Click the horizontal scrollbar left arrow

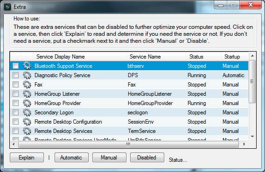click(x=14, y=144)
